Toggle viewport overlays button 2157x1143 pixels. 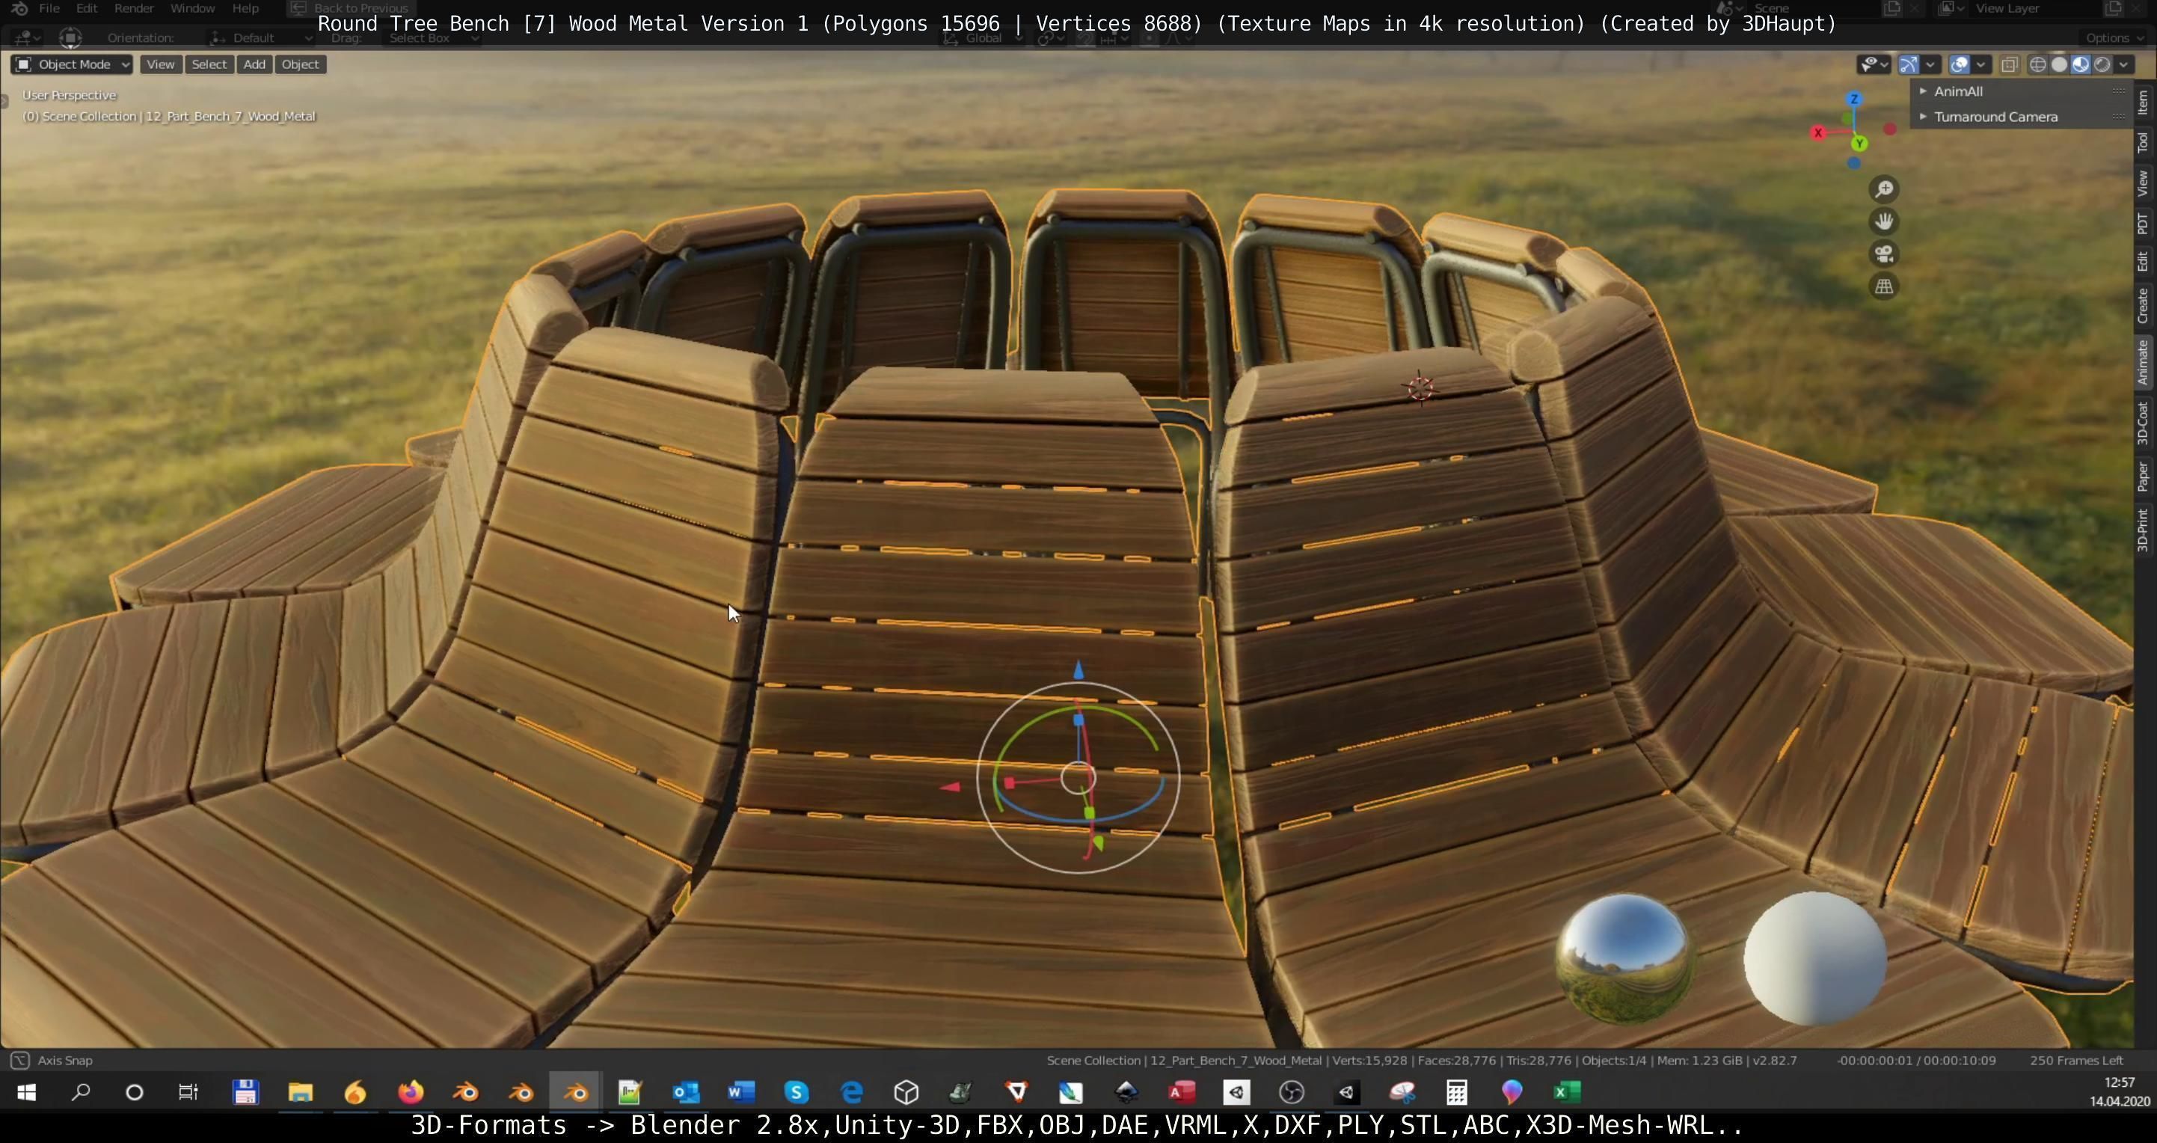(1960, 64)
